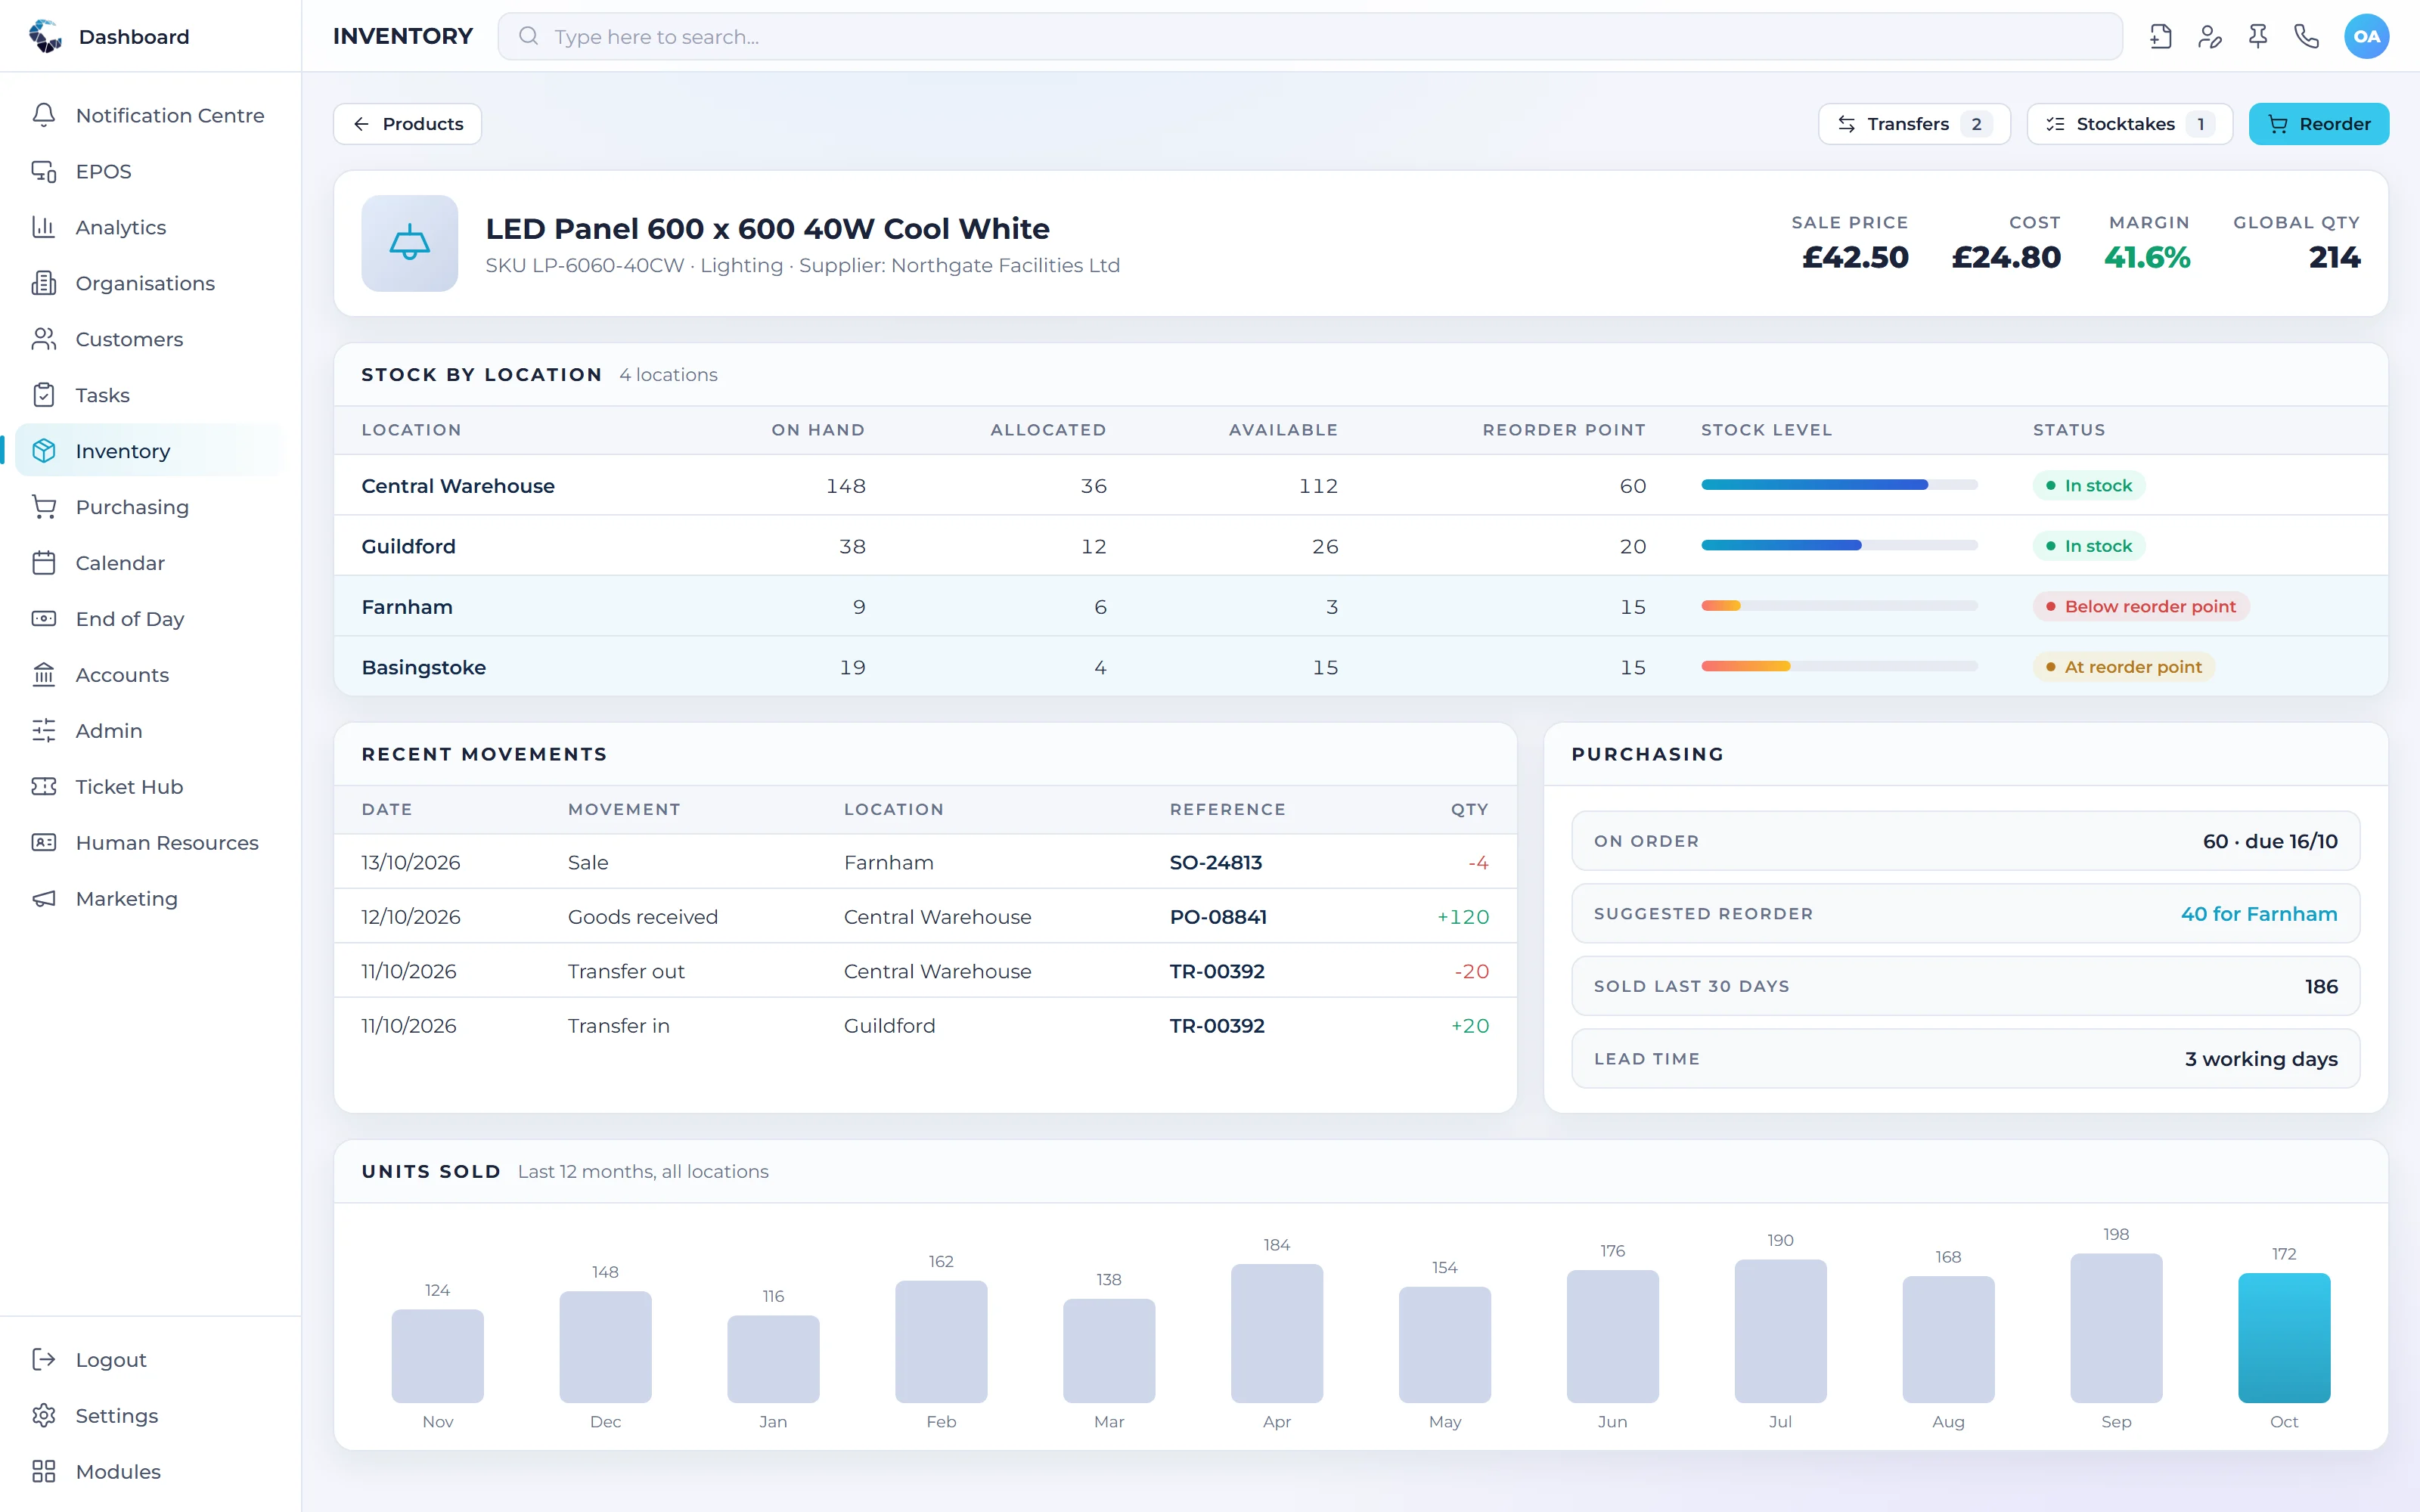
Task: Click the EPOS sidebar icon
Action: (x=44, y=171)
